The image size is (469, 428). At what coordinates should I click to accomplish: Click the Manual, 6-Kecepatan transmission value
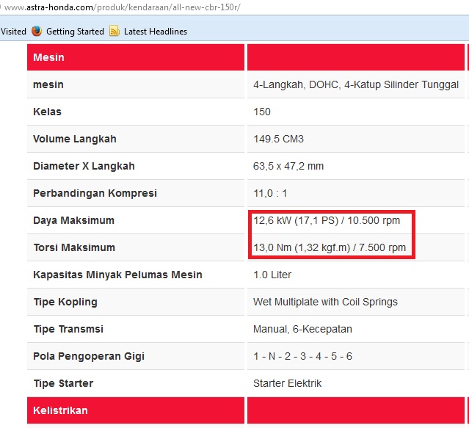[x=302, y=329]
